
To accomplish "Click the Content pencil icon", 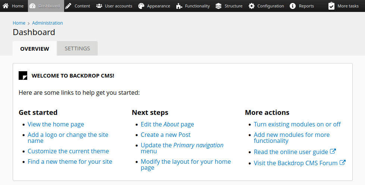I will (x=68, y=6).
